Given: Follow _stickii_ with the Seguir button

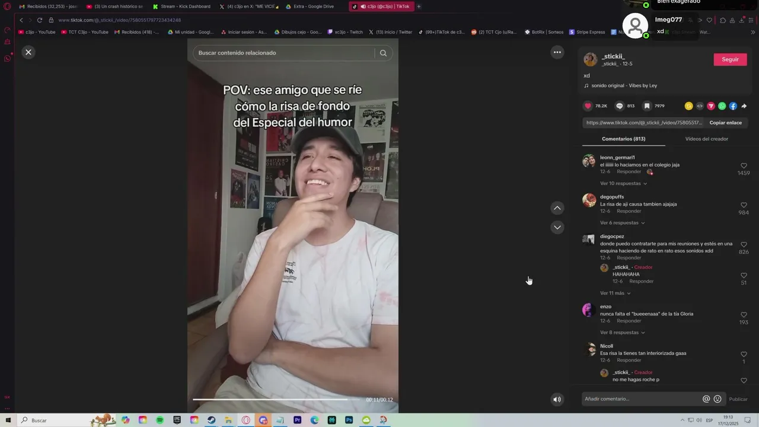Looking at the screenshot, I should (x=730, y=59).
